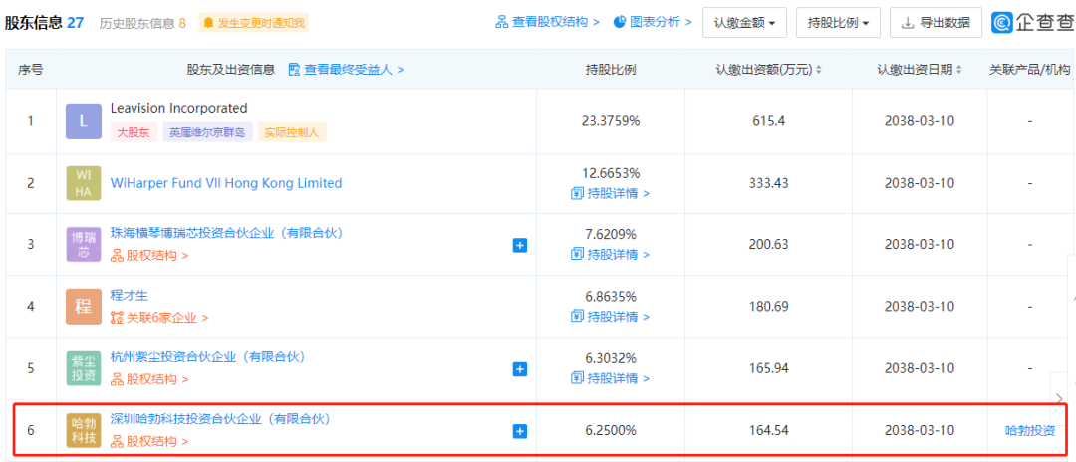
Task: Click the 实际控制人 tag
Action: click(x=292, y=132)
